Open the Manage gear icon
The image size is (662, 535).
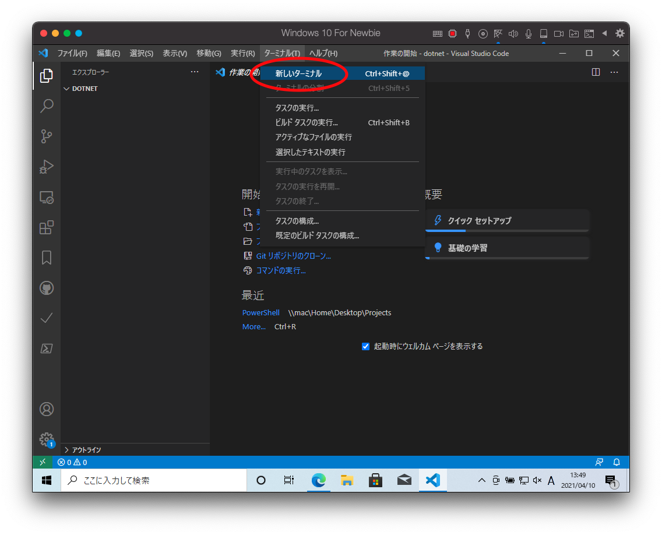tap(47, 439)
